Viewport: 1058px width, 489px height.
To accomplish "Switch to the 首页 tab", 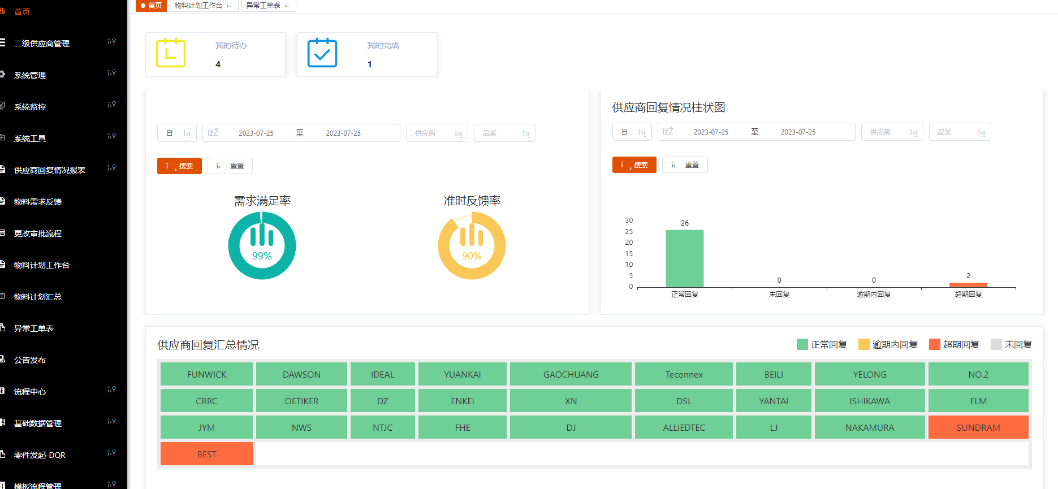I will [151, 6].
